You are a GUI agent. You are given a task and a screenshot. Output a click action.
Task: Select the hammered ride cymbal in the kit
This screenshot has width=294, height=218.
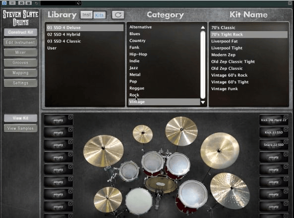click(x=230, y=191)
